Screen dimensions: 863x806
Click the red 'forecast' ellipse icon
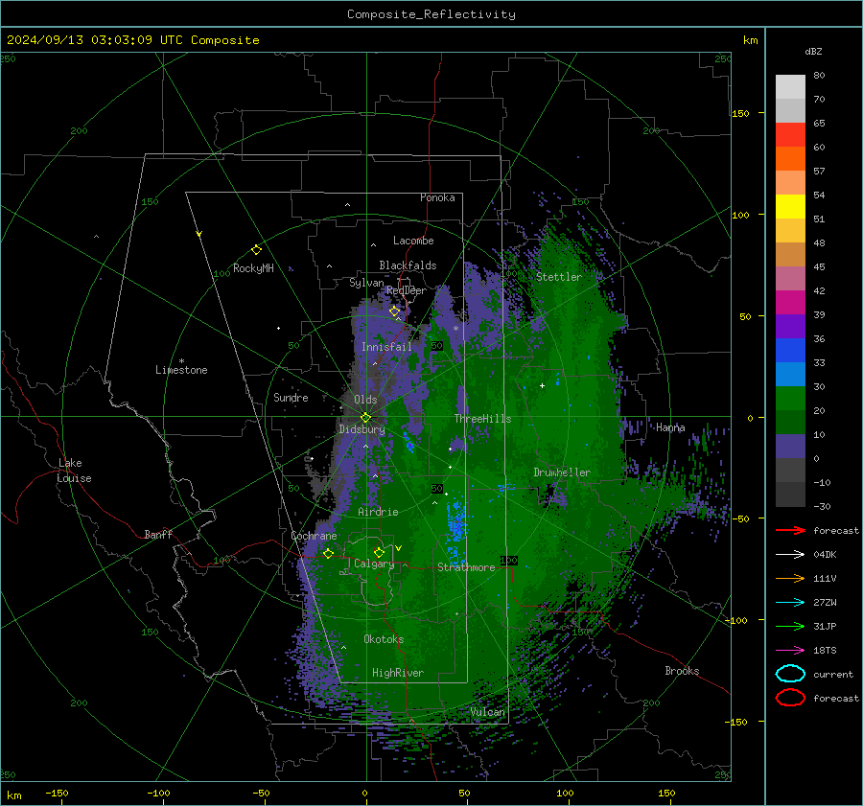click(790, 698)
